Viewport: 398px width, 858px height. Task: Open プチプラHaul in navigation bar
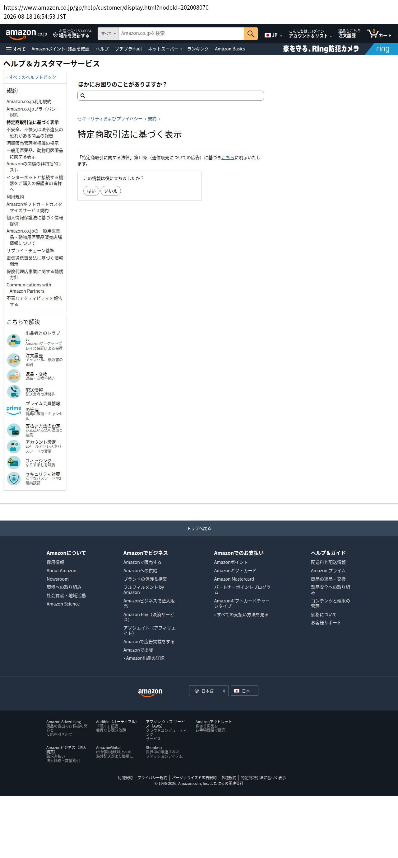[128, 49]
